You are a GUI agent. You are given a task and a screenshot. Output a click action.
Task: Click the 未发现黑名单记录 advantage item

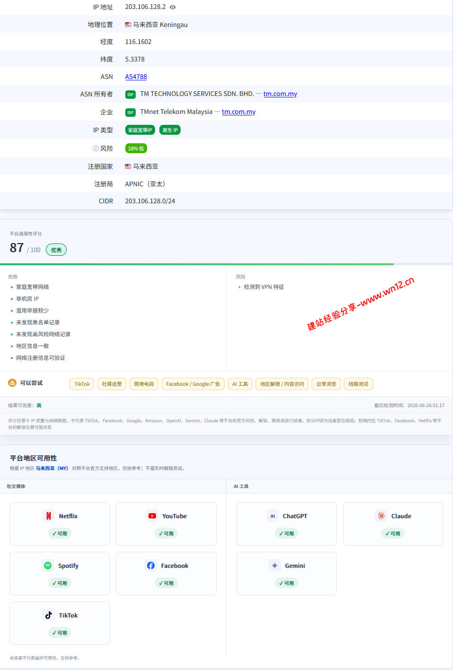pyautogui.click(x=38, y=322)
